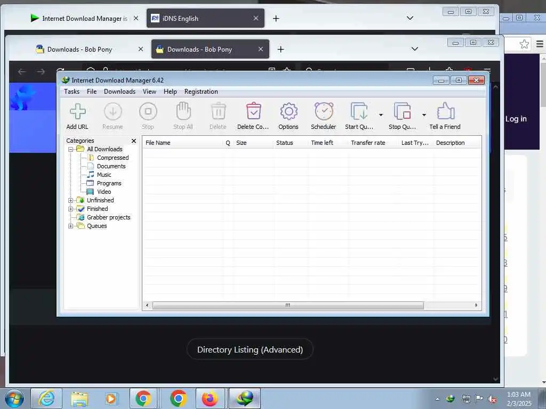Click the scroll left arrow in download list
This screenshot has width=546, height=409.
click(147, 305)
